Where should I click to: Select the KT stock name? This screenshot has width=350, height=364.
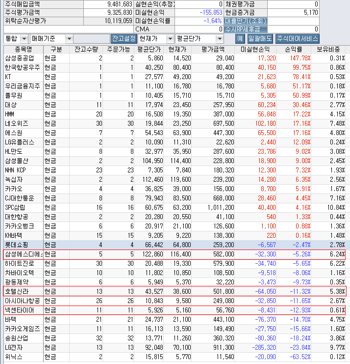(8, 77)
